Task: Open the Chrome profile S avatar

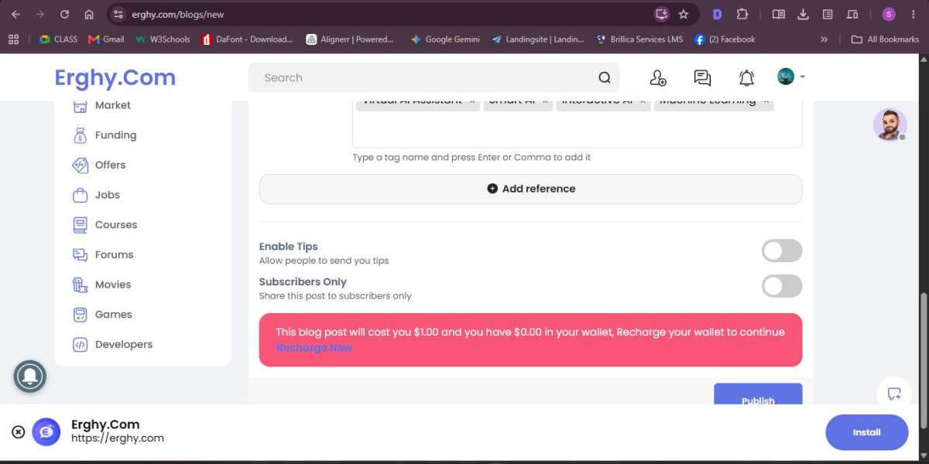Action: coord(888,14)
